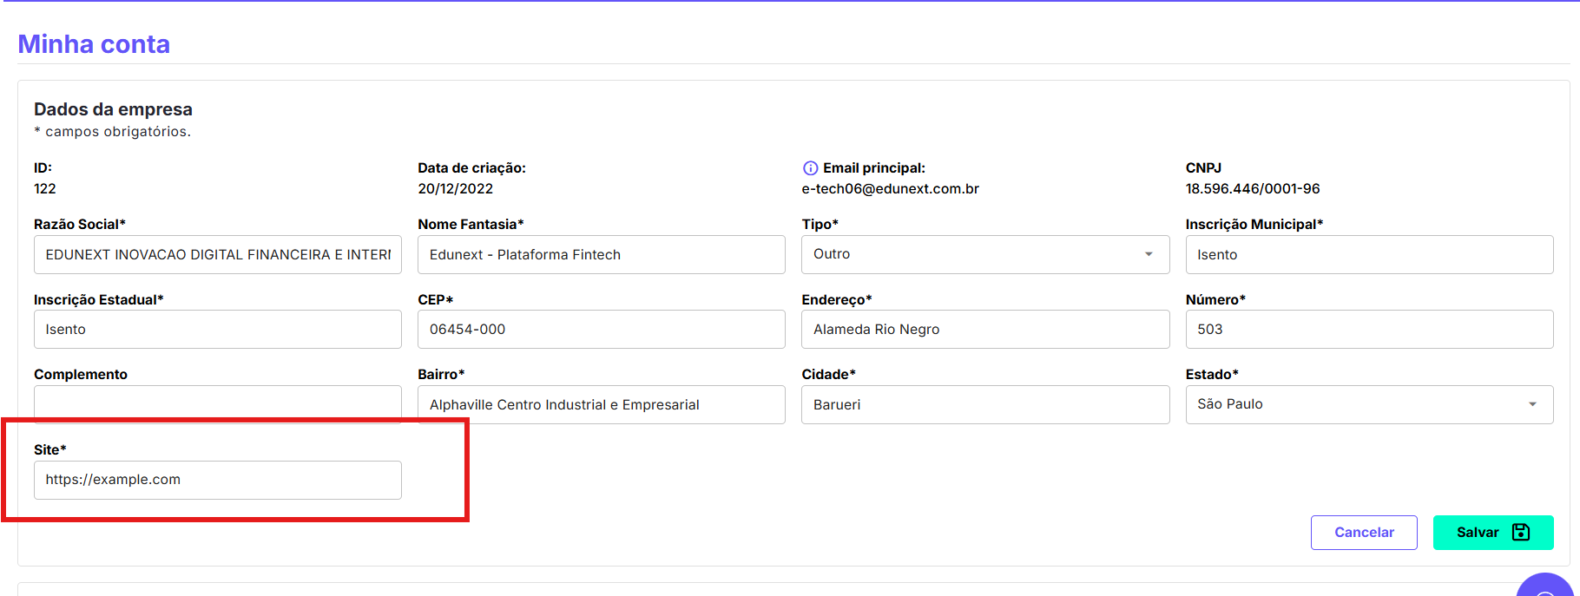Screen dimensions: 1580x596
Task: Select the Inscrição Municipal field
Action: point(1369,254)
